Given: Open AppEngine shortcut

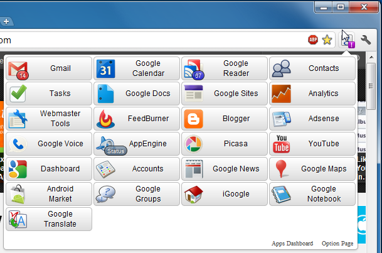Looking at the screenshot, I should click(x=137, y=144).
